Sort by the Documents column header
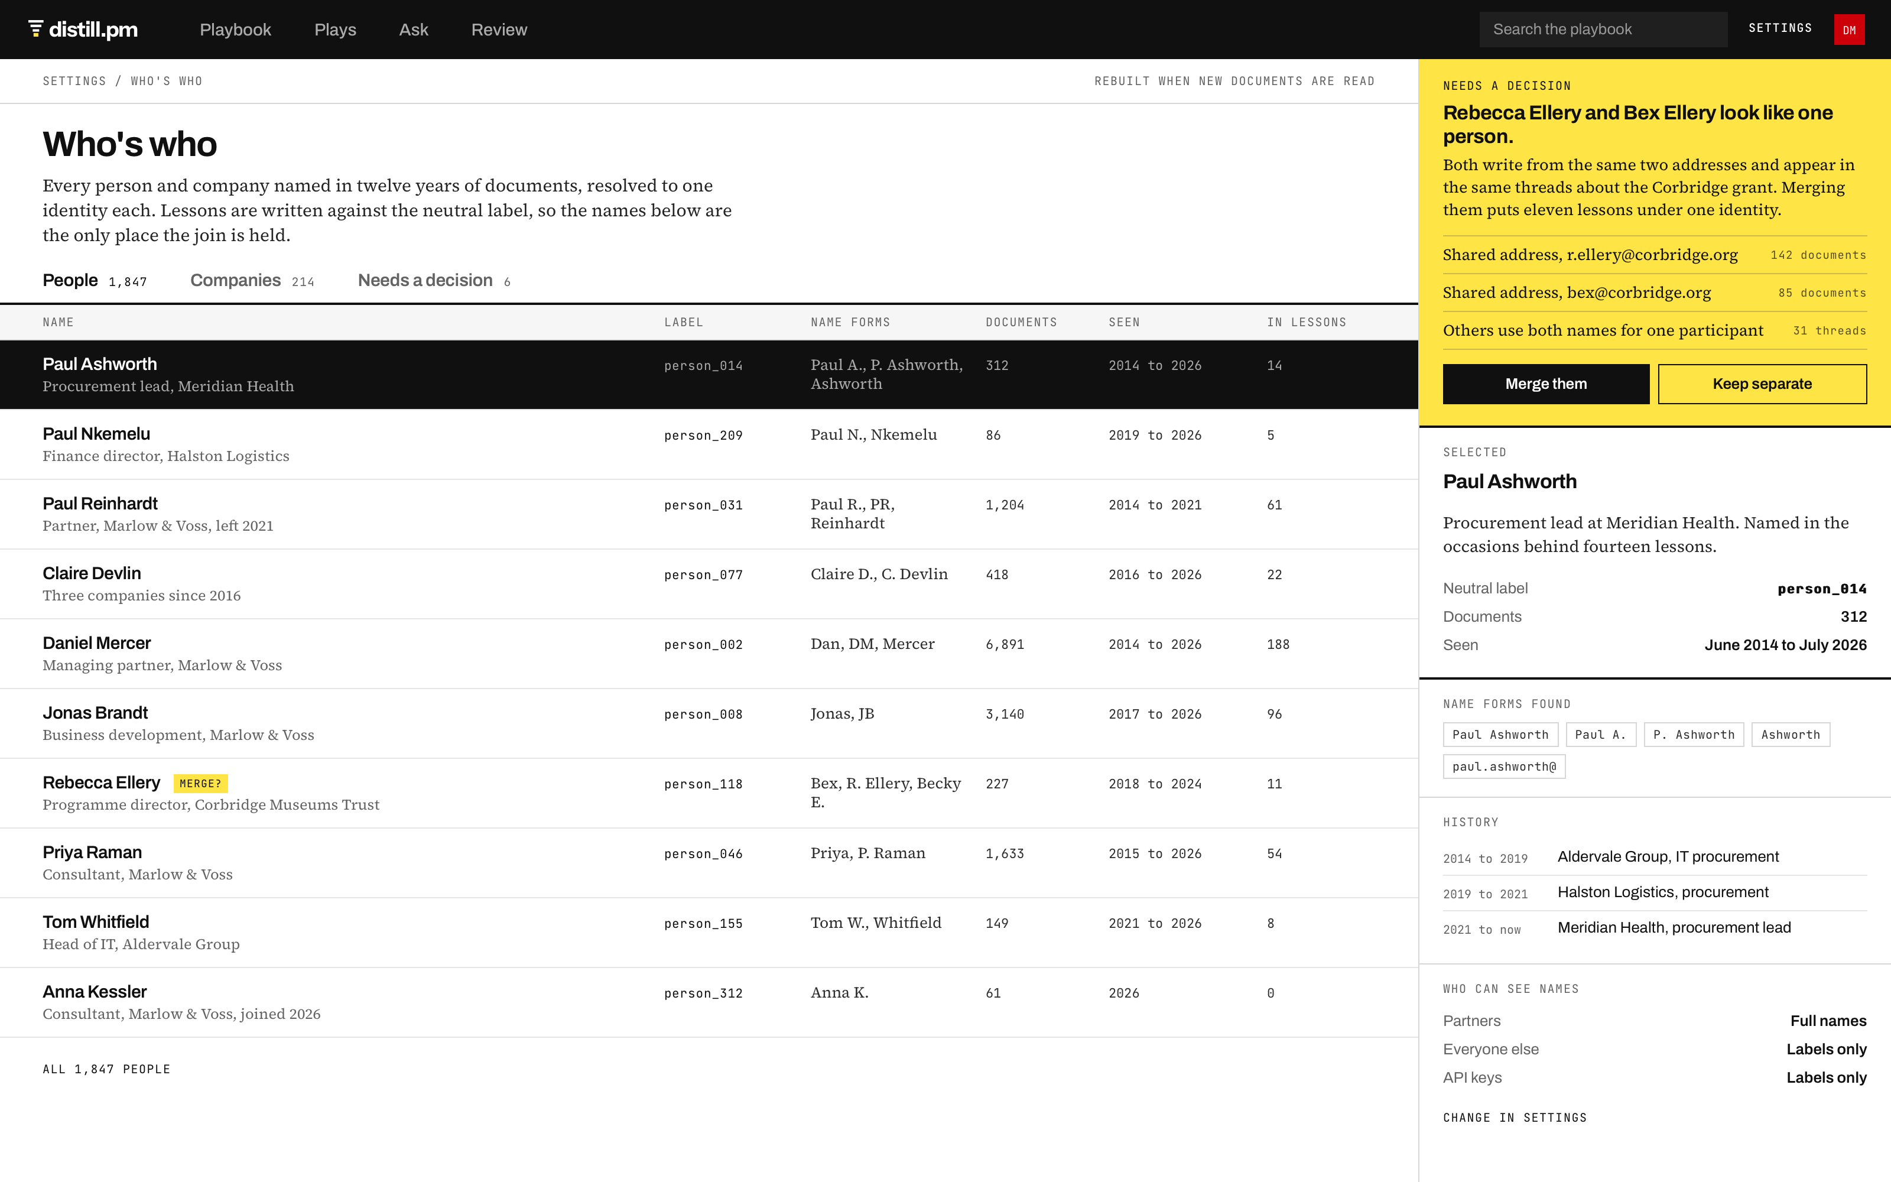Image resolution: width=1891 pixels, height=1182 pixels. 1021,322
